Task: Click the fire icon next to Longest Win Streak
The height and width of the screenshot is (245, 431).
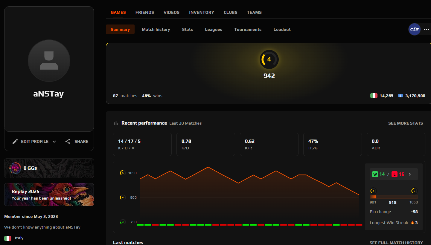Action: click(x=413, y=223)
